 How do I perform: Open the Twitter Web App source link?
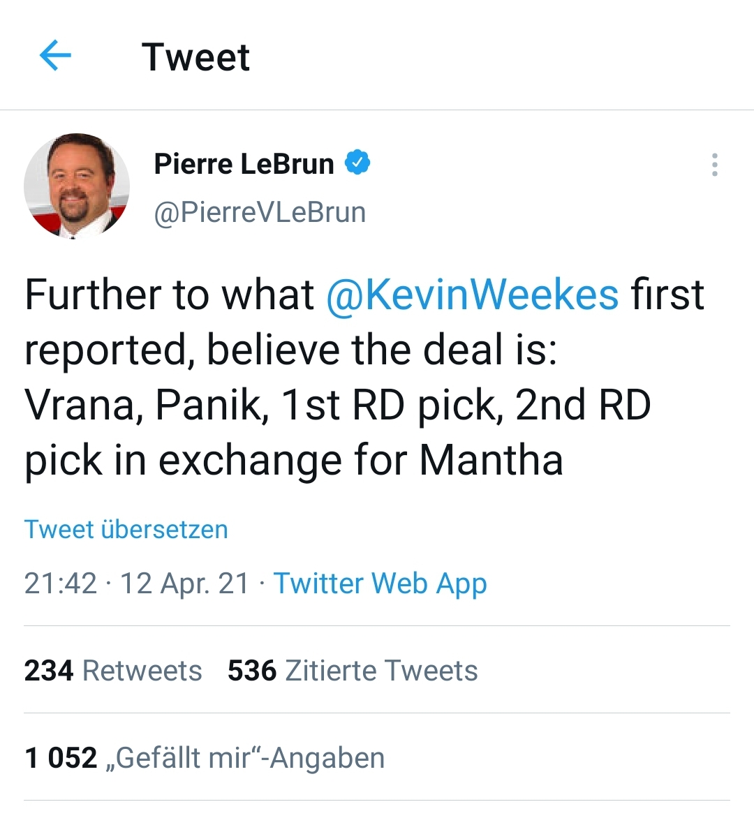click(380, 584)
